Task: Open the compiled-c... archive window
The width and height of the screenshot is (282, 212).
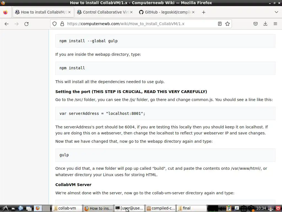Action: (x=161, y=208)
